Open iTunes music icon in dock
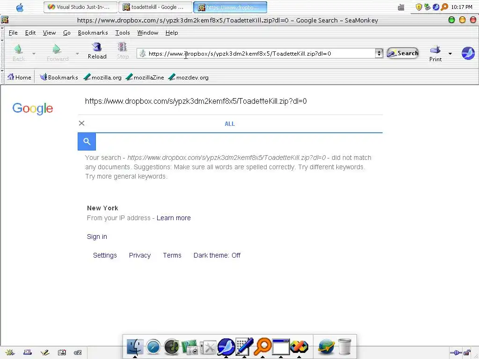The image size is (479, 359). click(x=171, y=347)
